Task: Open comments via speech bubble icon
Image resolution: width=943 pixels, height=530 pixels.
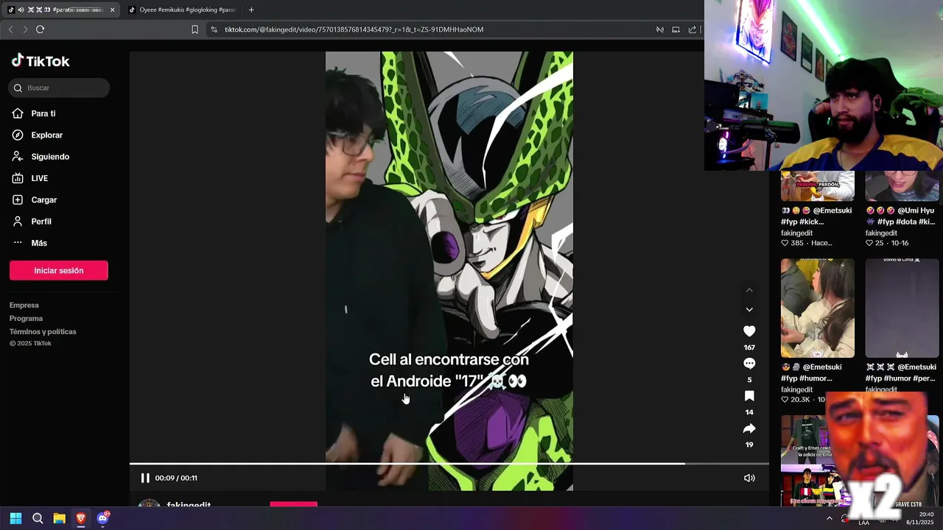Action: pyautogui.click(x=749, y=364)
